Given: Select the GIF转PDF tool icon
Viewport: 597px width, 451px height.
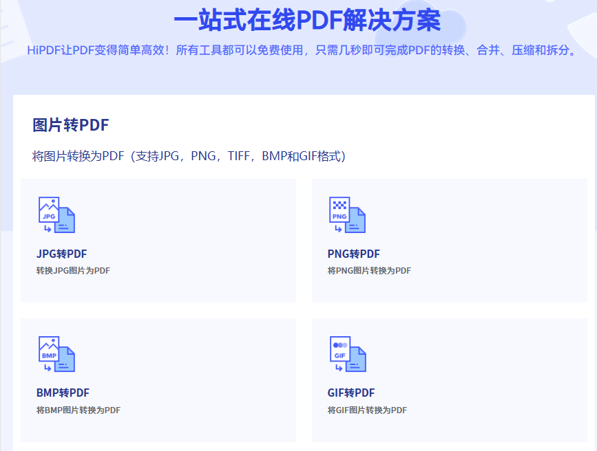Looking at the screenshot, I should coord(347,354).
